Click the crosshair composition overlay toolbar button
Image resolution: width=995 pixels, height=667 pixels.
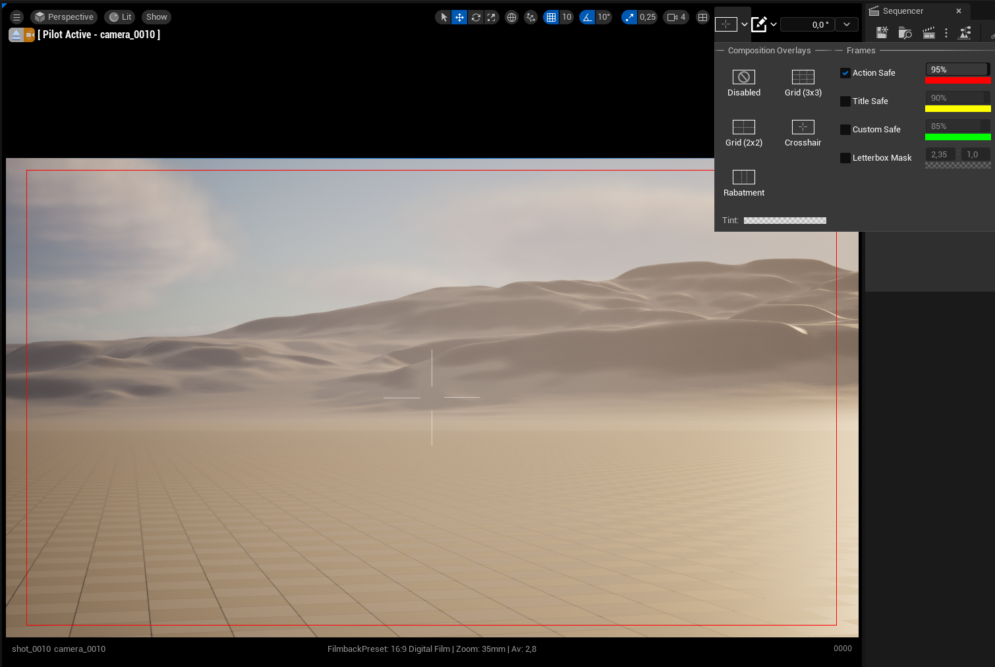(x=726, y=24)
